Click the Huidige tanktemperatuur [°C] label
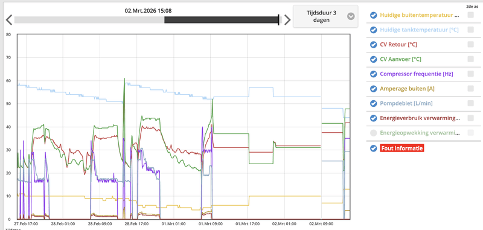The image size is (483, 230). 419,30
